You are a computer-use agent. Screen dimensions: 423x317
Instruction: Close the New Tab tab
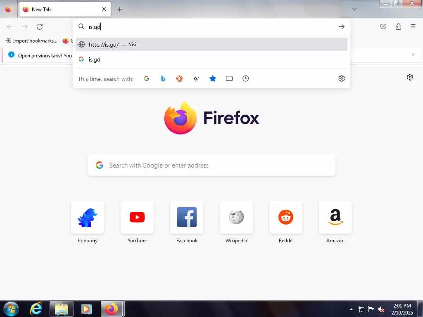click(x=104, y=9)
